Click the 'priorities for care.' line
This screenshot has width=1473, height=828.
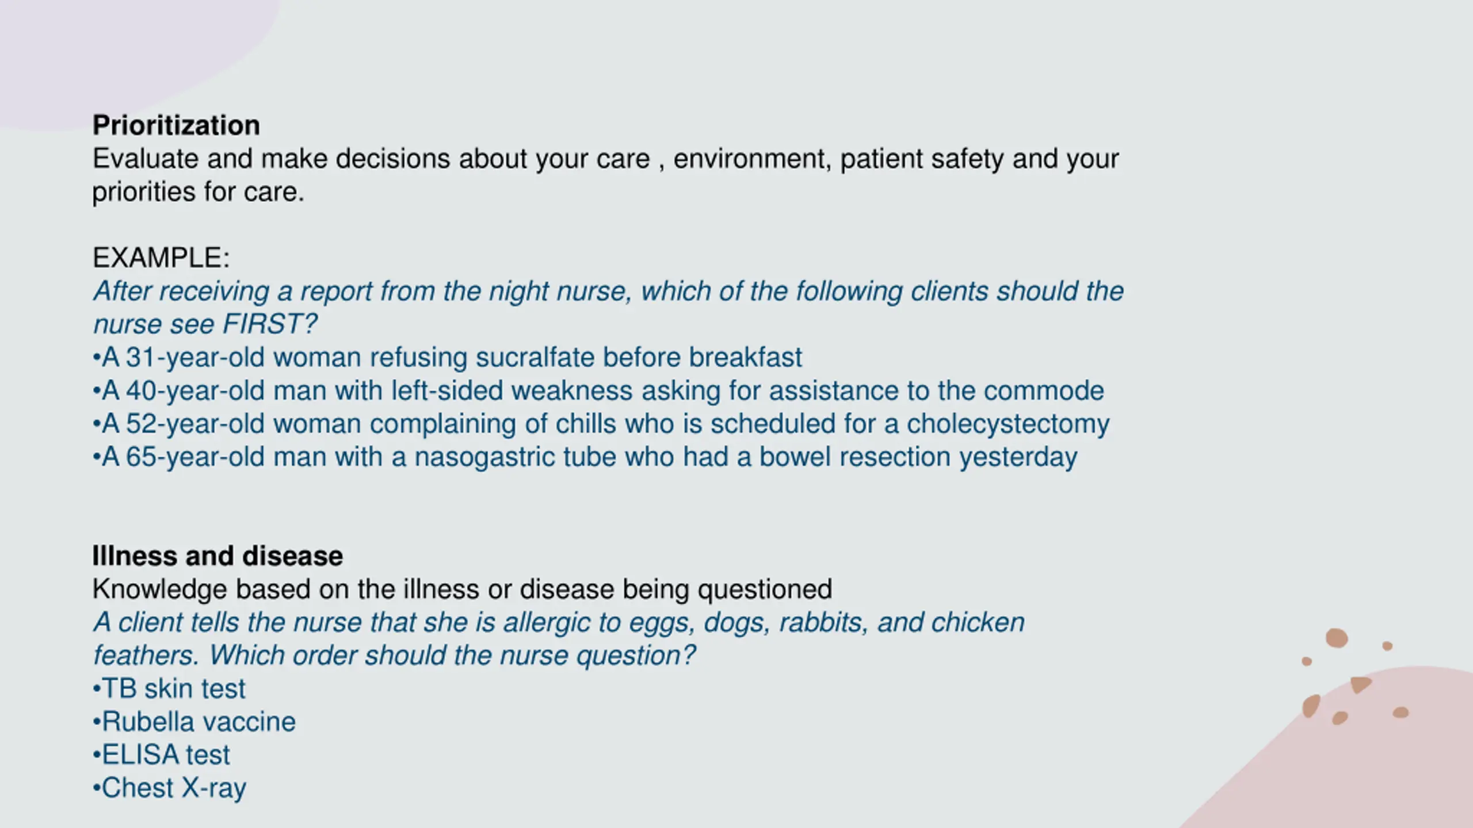(198, 192)
